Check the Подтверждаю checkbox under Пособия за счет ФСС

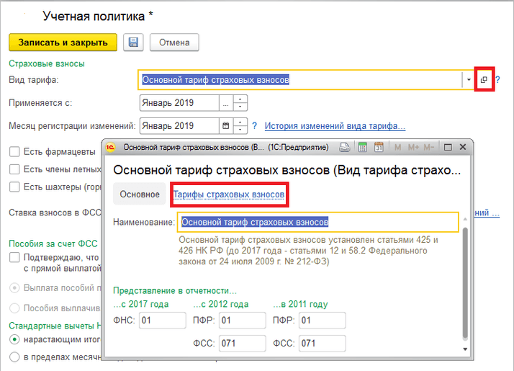tap(14, 258)
